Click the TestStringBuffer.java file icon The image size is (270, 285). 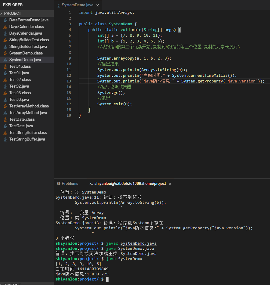click(5, 139)
